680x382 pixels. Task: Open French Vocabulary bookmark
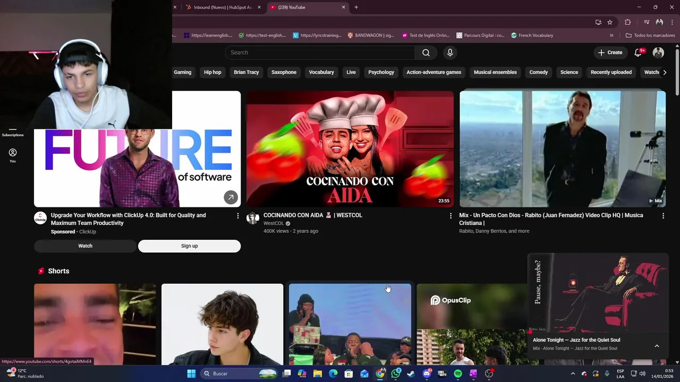[532, 36]
